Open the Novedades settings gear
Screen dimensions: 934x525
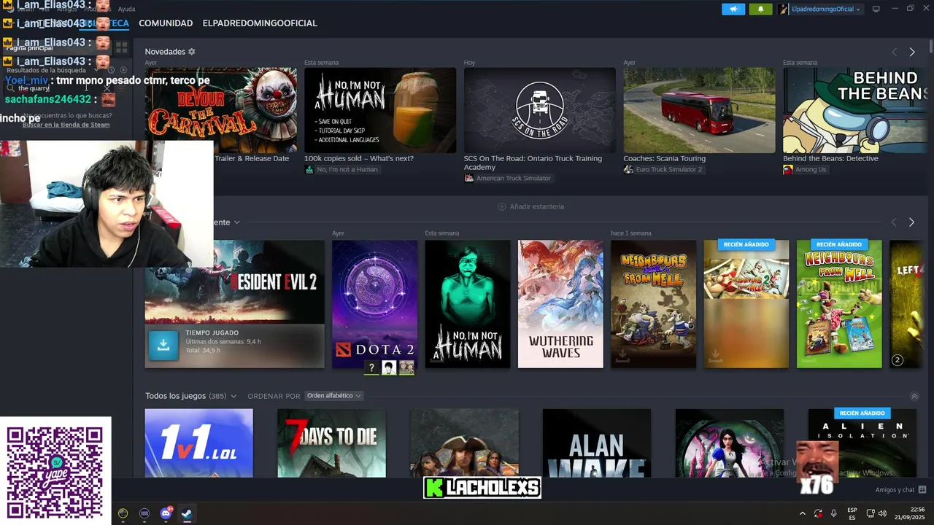192,52
